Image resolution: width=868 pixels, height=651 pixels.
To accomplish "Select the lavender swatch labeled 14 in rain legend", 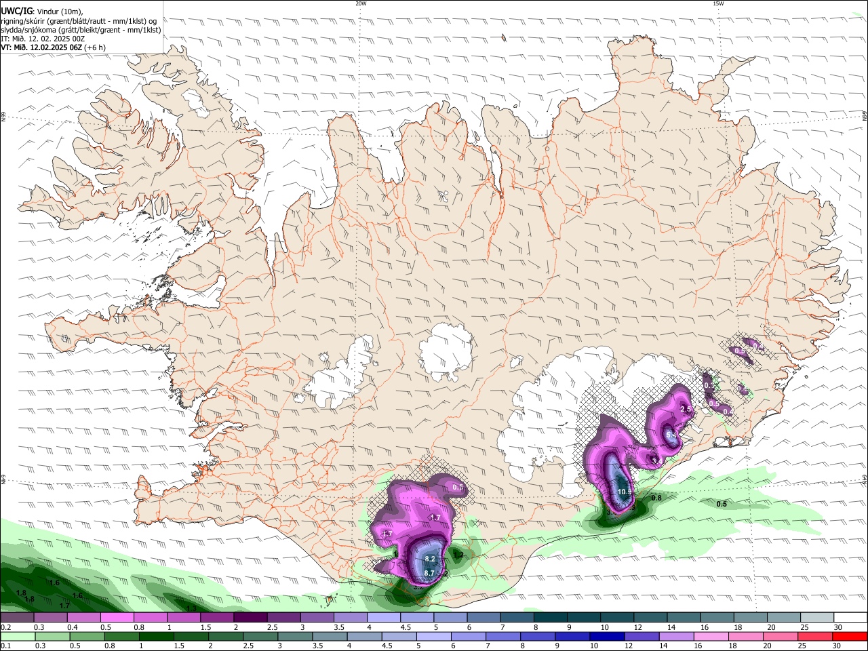I will pos(675,636).
